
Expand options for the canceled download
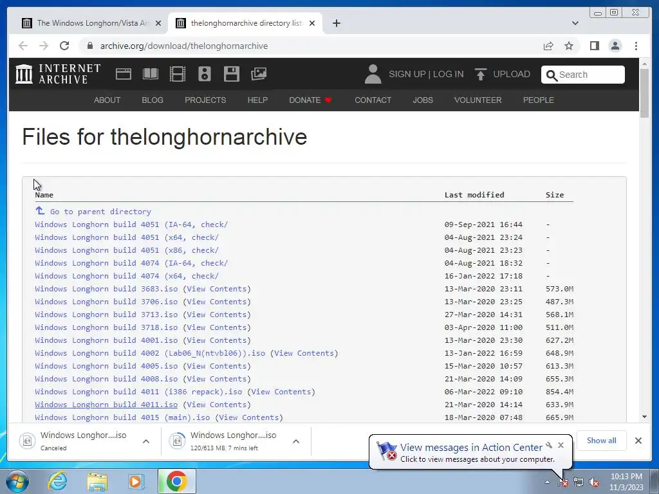coord(146,441)
